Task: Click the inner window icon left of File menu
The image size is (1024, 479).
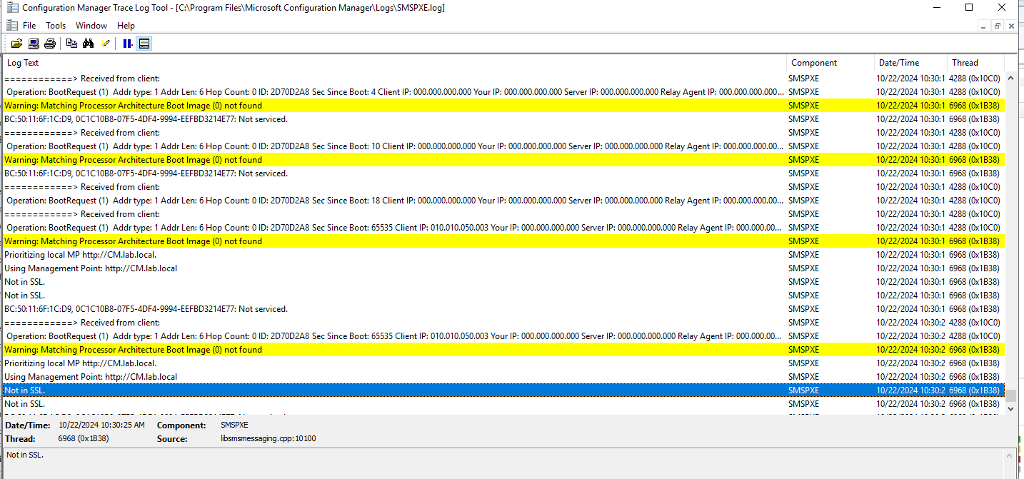Action: click(x=11, y=25)
